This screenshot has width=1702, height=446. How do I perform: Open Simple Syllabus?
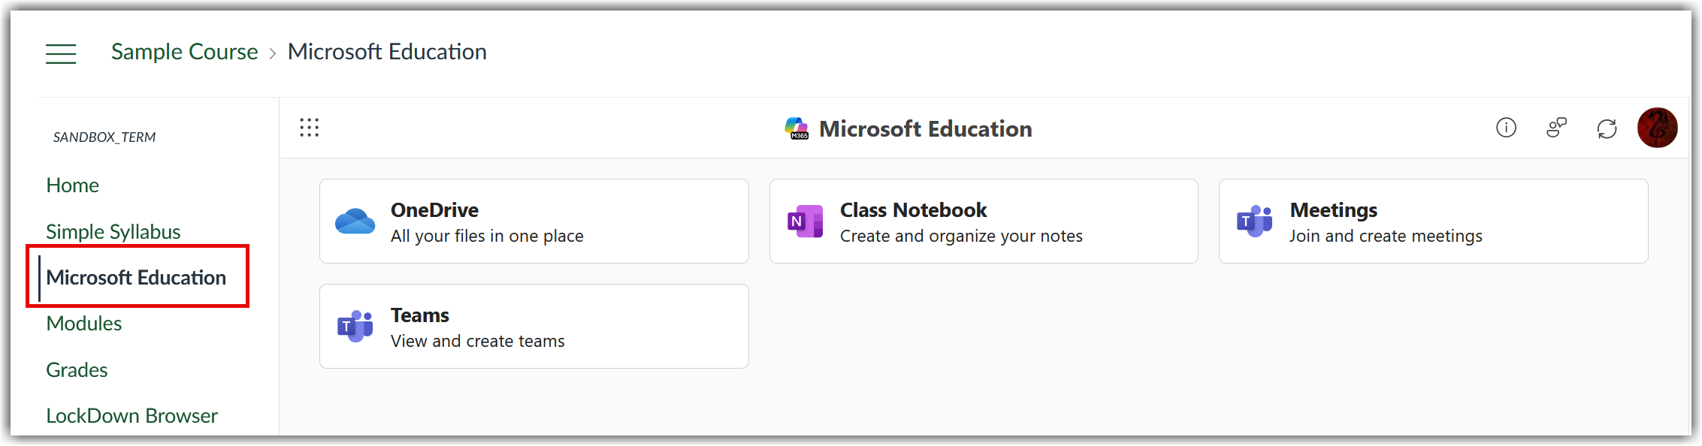[x=113, y=231]
